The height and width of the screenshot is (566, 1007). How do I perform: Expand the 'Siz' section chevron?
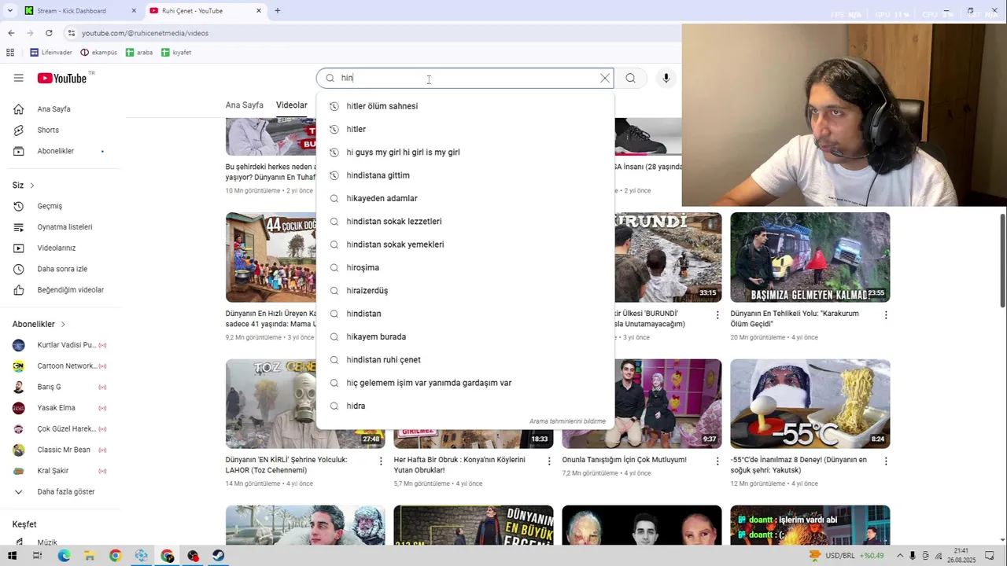[32, 186]
